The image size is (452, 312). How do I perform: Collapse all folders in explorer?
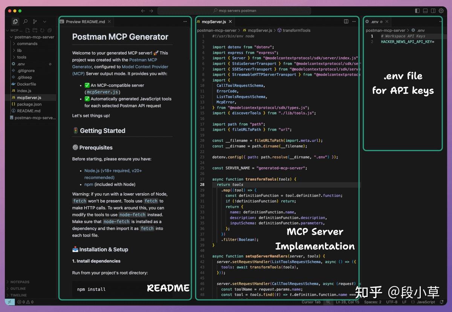pyautogui.click(x=49, y=30)
